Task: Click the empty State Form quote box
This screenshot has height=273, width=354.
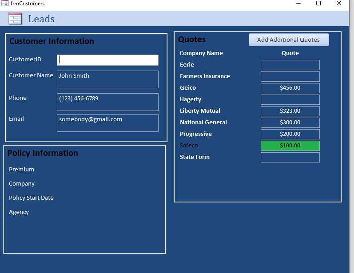Action: point(290,157)
